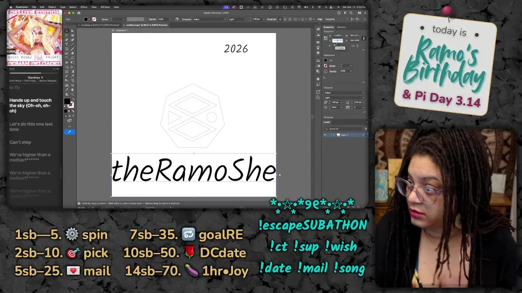Click Stroke label in Appearance section
The width and height of the screenshot is (522, 293).
click(x=332, y=66)
